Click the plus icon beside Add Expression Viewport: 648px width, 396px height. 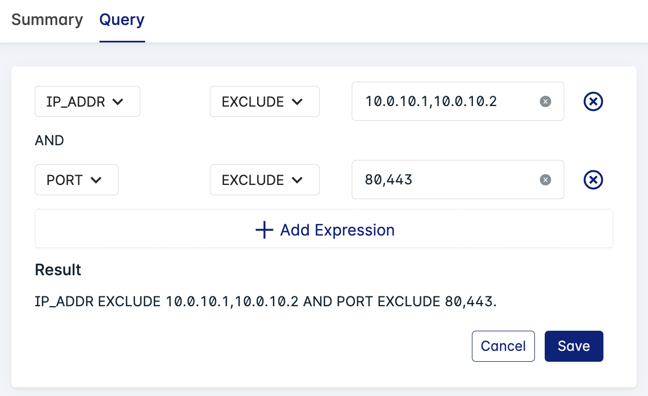pos(264,230)
